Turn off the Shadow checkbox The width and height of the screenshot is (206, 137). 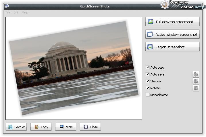(x=148, y=81)
